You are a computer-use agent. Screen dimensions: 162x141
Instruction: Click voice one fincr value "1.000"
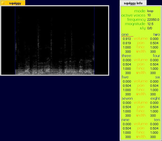(x=127, y=47)
